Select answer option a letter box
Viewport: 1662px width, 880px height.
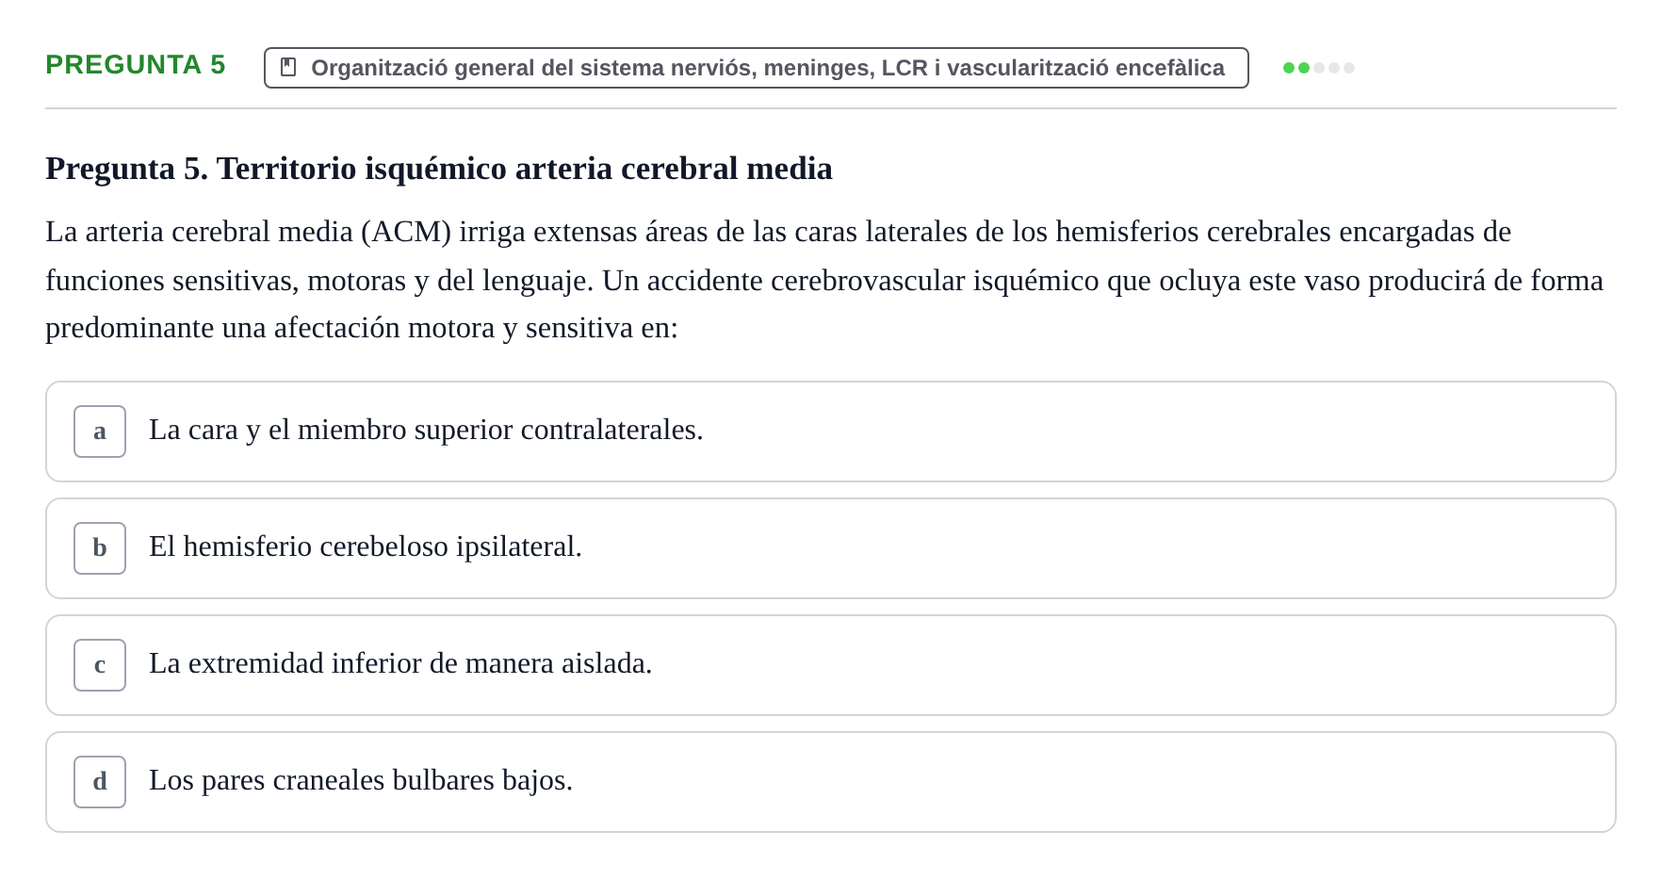click(100, 432)
